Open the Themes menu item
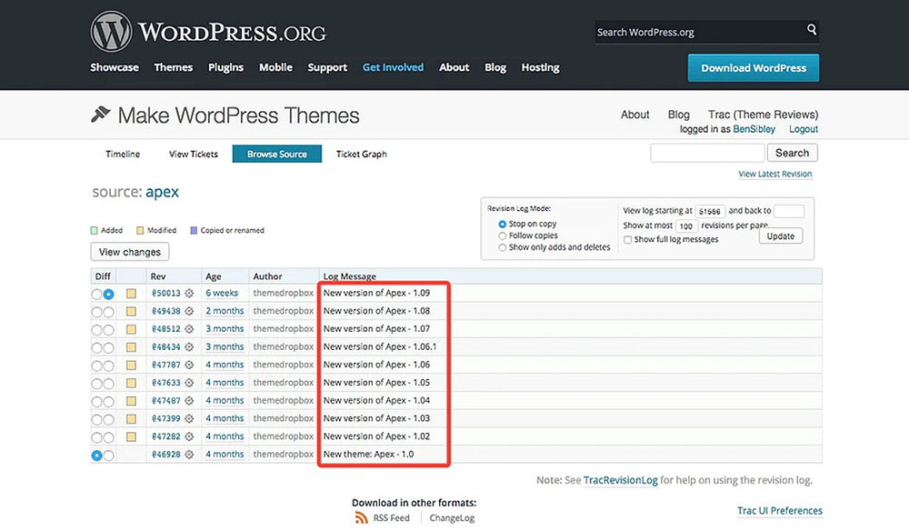The image size is (909, 531). 174,67
